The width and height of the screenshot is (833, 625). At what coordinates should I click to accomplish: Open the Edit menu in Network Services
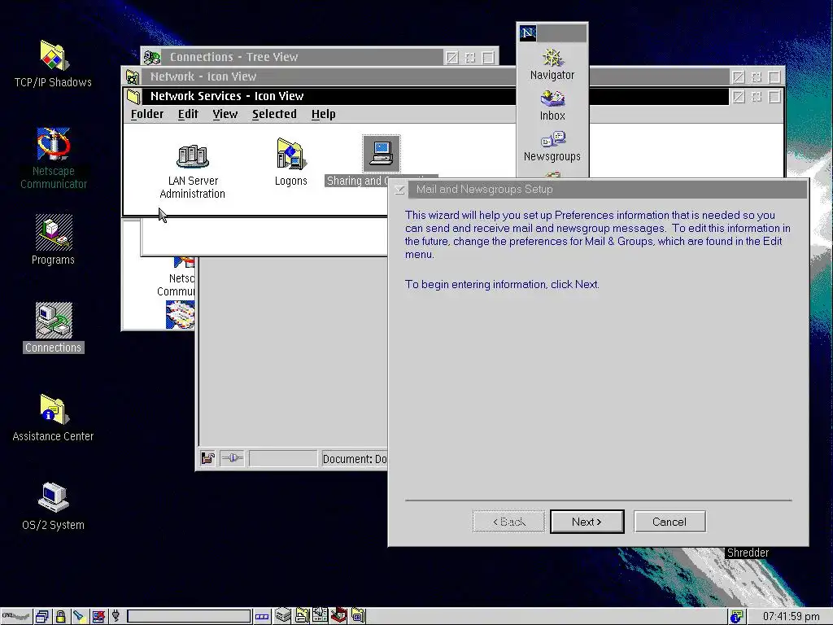coord(188,114)
